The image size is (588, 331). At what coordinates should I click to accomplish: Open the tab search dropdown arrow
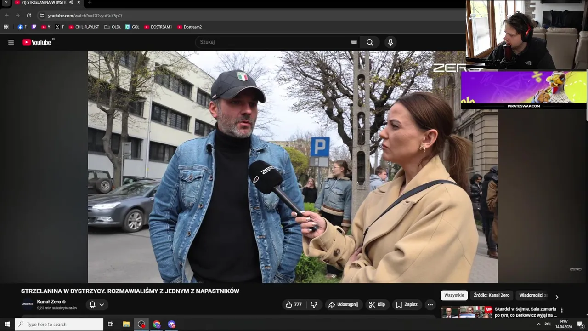pos(6,2)
